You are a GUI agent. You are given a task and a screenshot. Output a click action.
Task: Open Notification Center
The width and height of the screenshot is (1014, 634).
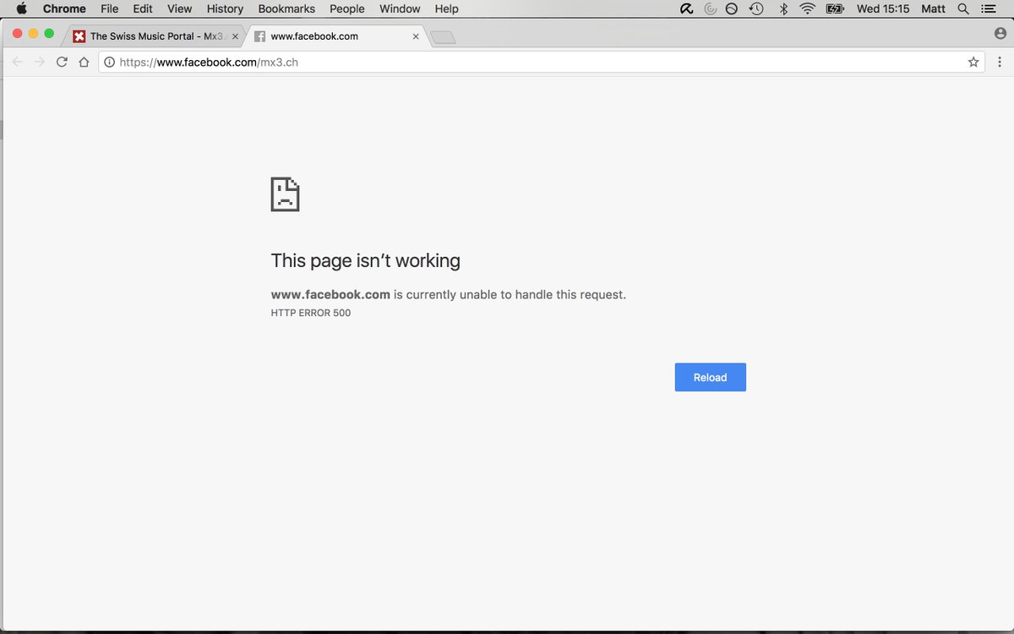point(989,8)
